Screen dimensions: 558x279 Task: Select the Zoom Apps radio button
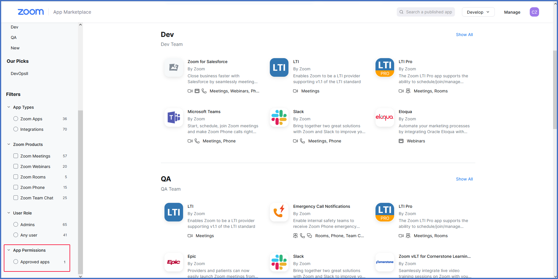[16, 119]
